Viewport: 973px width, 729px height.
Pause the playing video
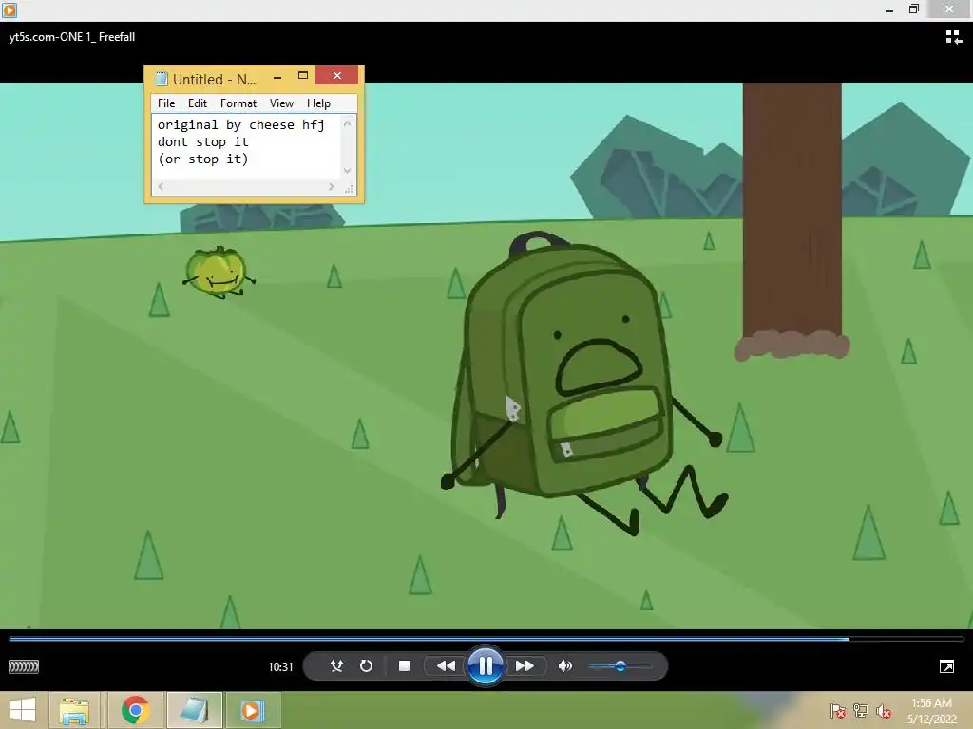tap(486, 665)
